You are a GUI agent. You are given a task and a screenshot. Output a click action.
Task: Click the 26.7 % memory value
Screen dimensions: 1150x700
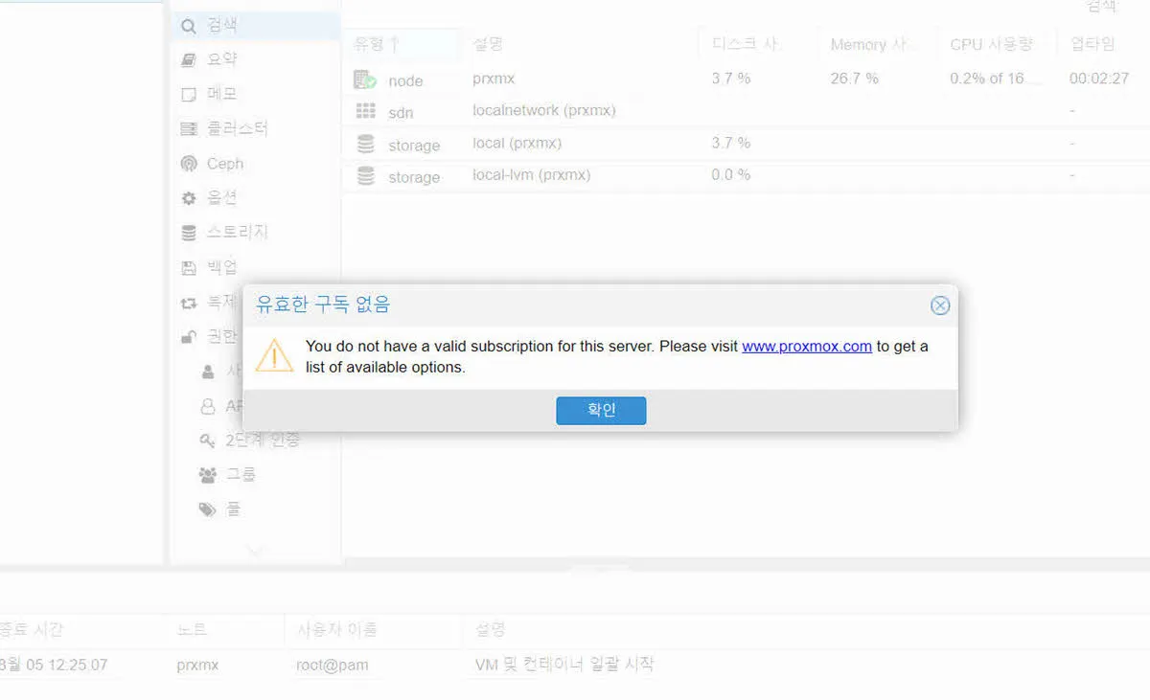[854, 79]
